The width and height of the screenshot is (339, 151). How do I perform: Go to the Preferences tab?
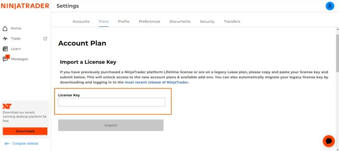(150, 22)
